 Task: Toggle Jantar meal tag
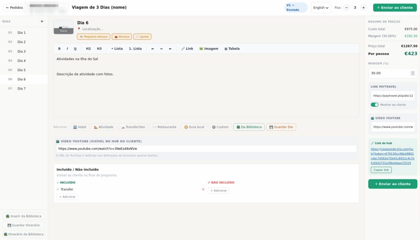pyautogui.click(x=142, y=37)
